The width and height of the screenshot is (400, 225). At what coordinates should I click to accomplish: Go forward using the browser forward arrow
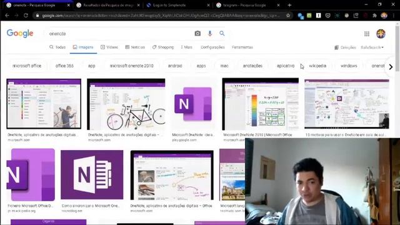click(16, 16)
